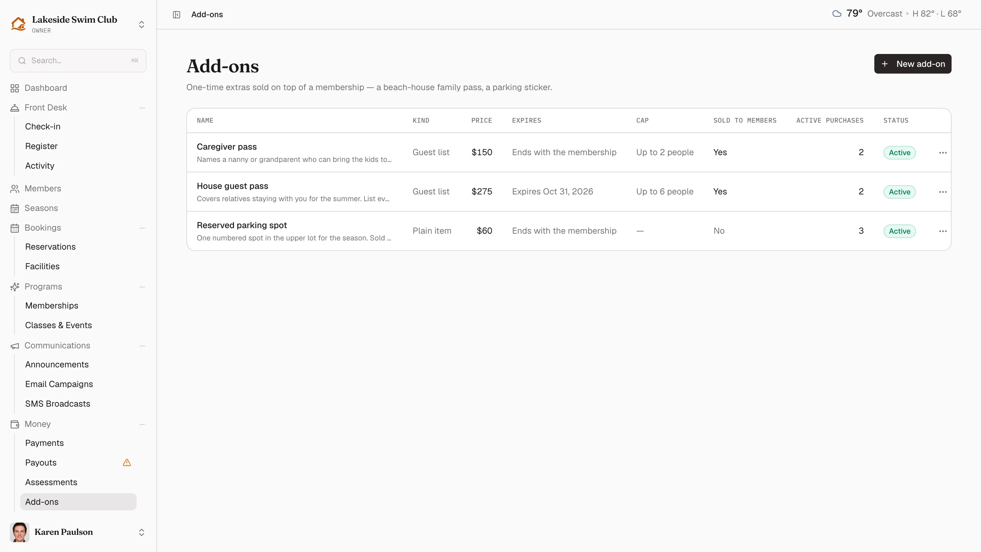Viewport: 981px width, 552px height.
Task: Toggle the sidebar collapse icon
Action: 176,14
